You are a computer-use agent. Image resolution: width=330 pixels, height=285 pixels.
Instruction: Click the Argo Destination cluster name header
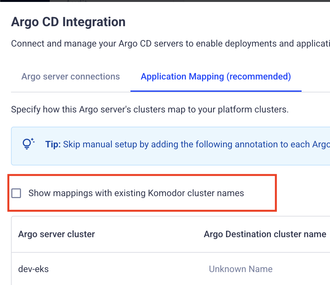tap(265, 234)
